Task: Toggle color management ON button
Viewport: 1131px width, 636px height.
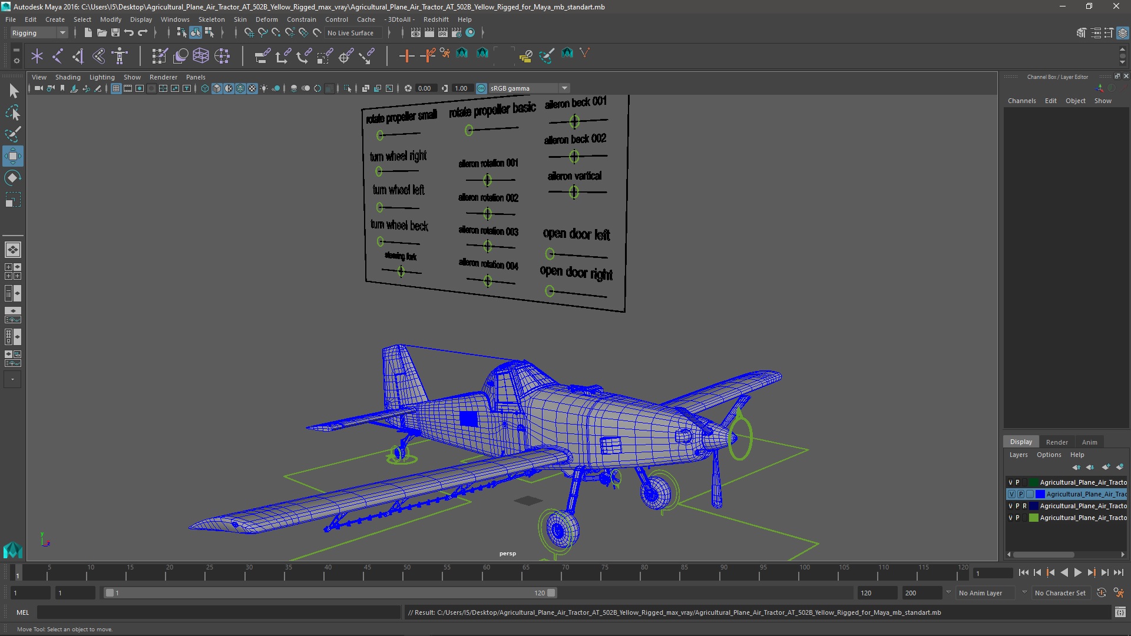Action: click(481, 88)
